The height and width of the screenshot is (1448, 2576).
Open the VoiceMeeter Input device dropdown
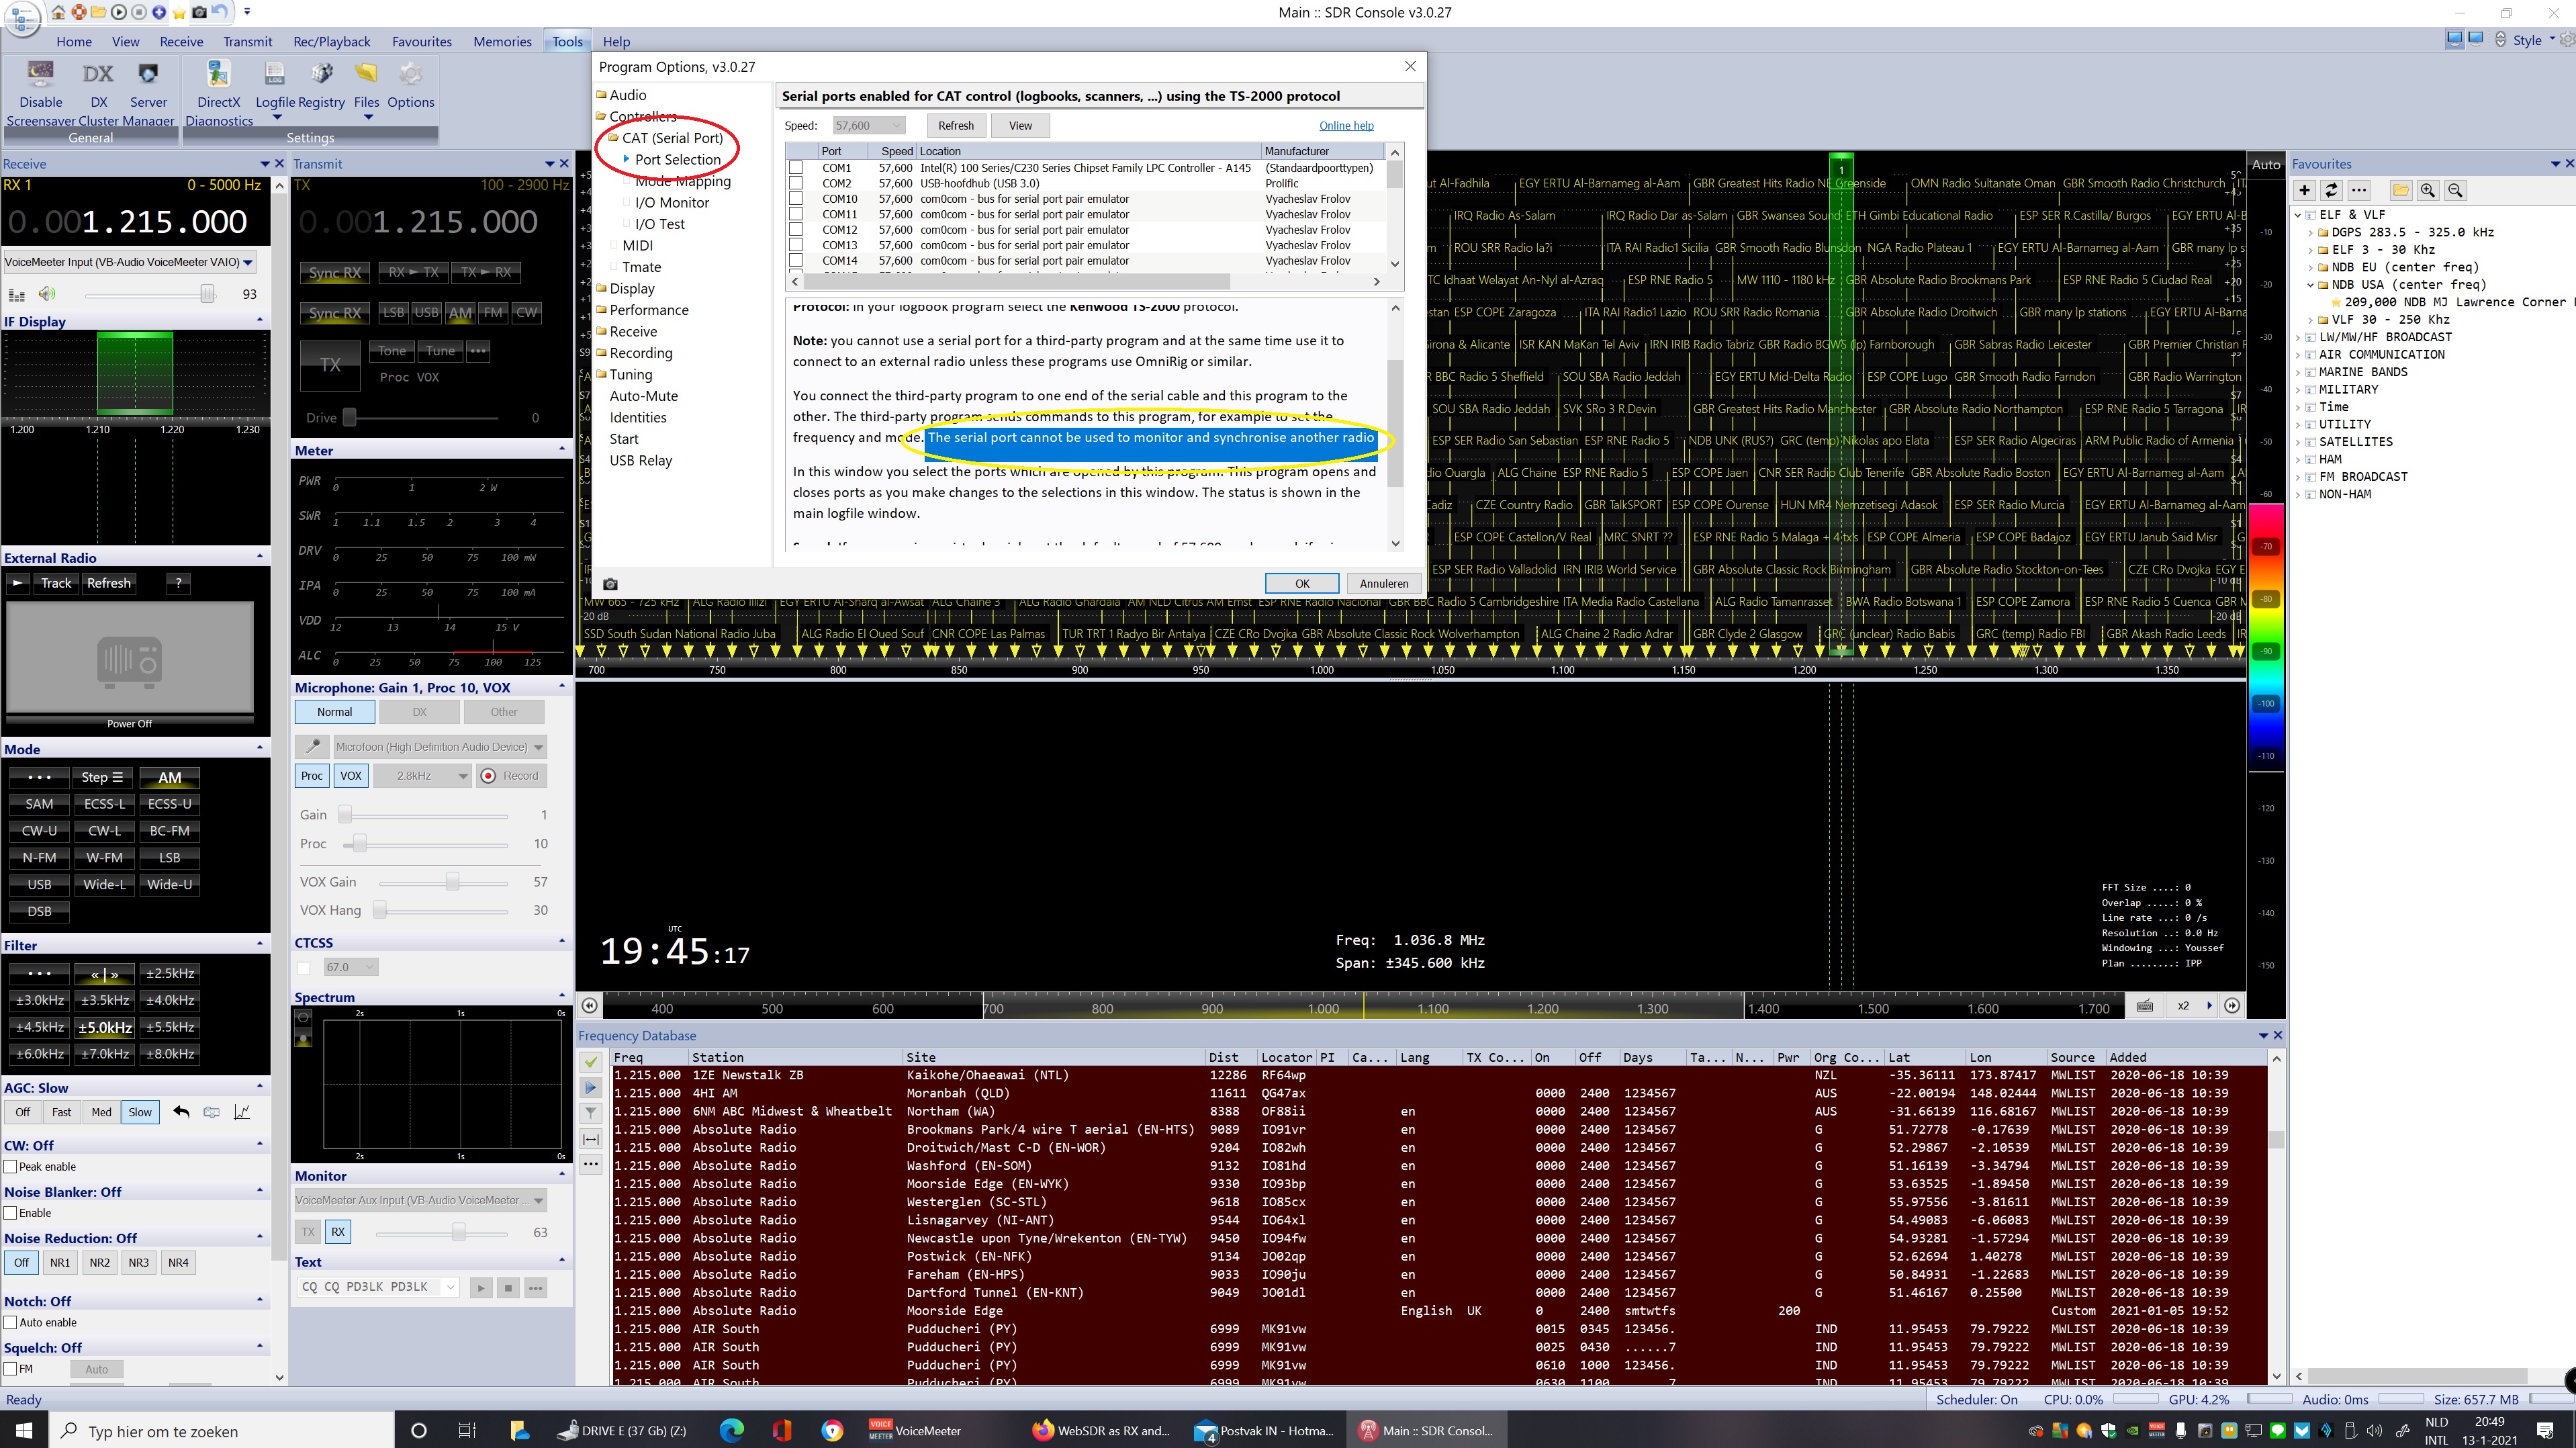[247, 262]
